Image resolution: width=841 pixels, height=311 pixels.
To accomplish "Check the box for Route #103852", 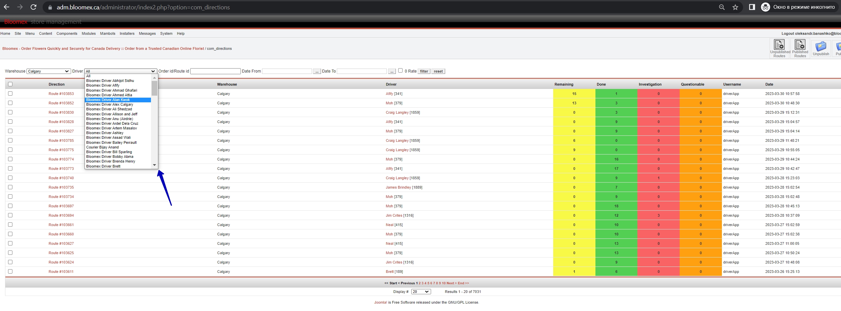I will [10, 103].
